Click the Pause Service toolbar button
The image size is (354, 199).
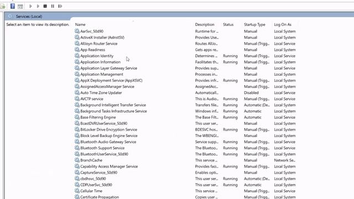(x=53, y=6)
